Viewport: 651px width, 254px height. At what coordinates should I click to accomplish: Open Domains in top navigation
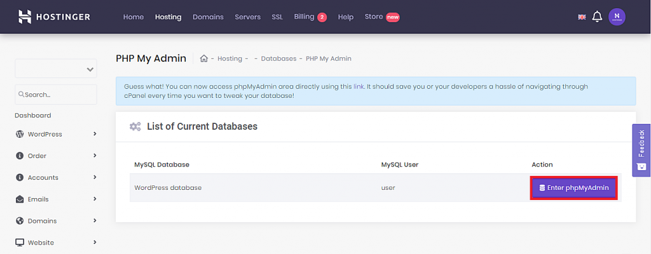[208, 17]
